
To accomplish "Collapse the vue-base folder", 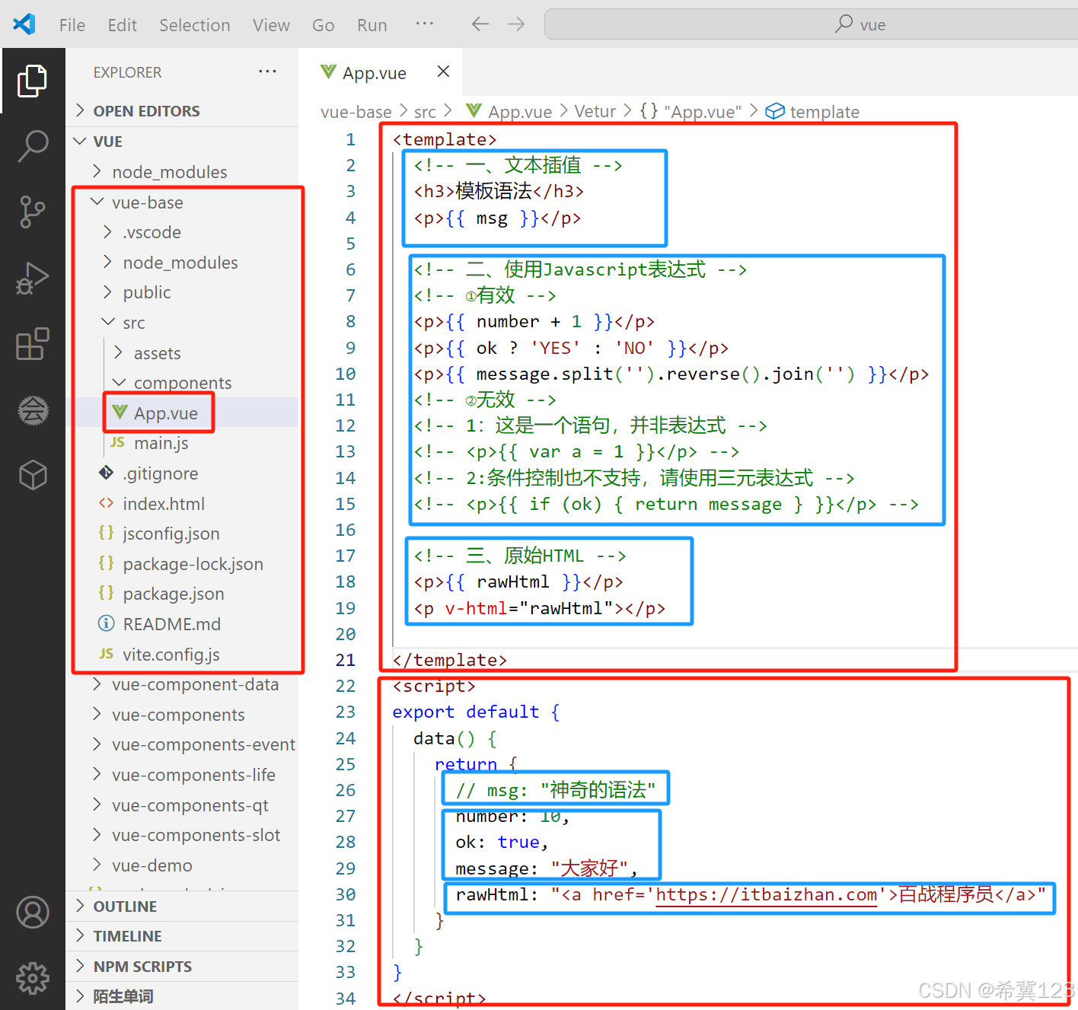I will (183, 202).
